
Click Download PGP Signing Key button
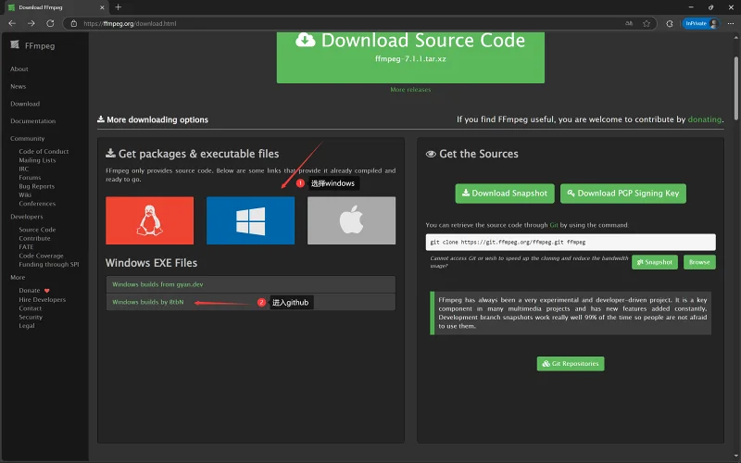click(622, 194)
